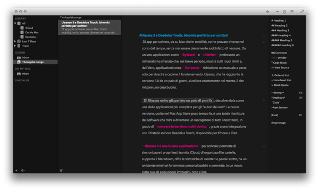319x191 pixels.
Task: Select On My Mac under All
Action: 32,32
